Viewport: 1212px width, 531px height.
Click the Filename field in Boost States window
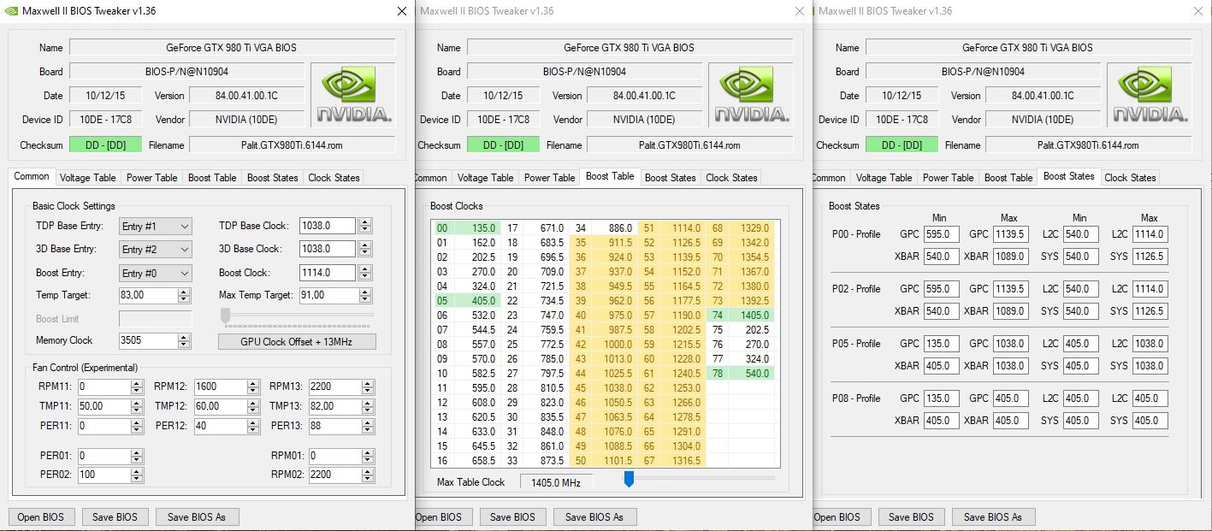pyautogui.click(x=1088, y=145)
